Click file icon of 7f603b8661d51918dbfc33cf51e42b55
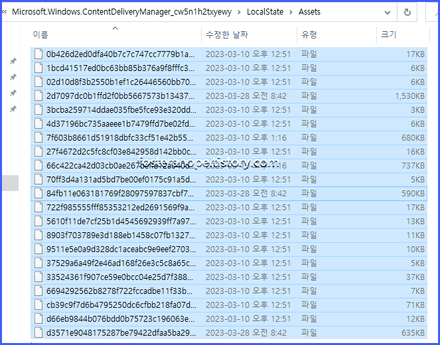The image size is (440, 345). [x=38, y=138]
